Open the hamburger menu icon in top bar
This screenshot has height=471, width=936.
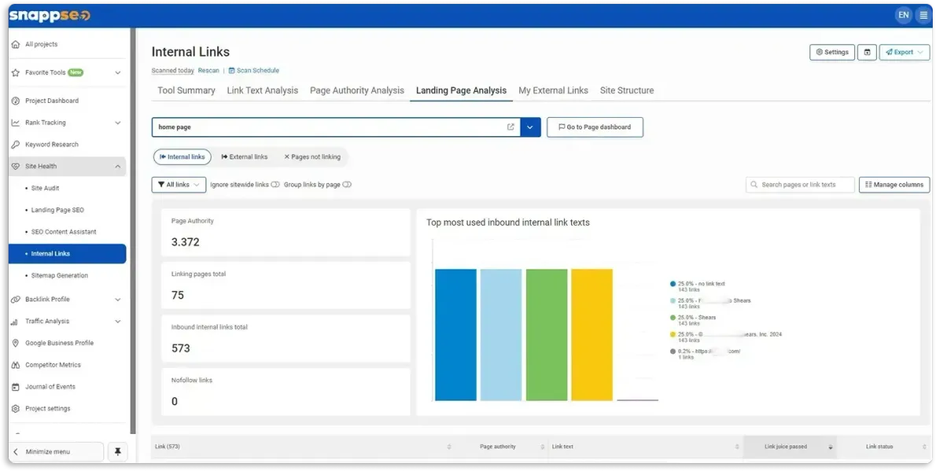tap(923, 16)
